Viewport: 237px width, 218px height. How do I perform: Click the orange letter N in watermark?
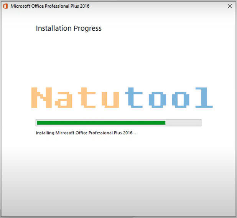pyautogui.click(x=41, y=97)
